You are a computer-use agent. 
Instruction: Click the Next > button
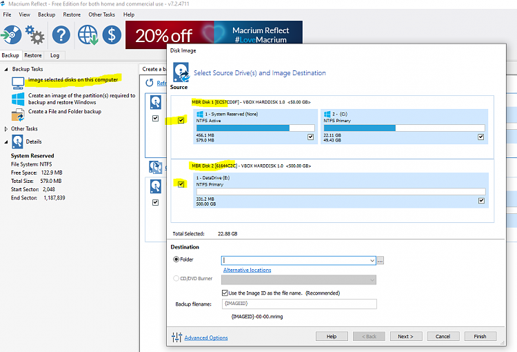(405, 337)
